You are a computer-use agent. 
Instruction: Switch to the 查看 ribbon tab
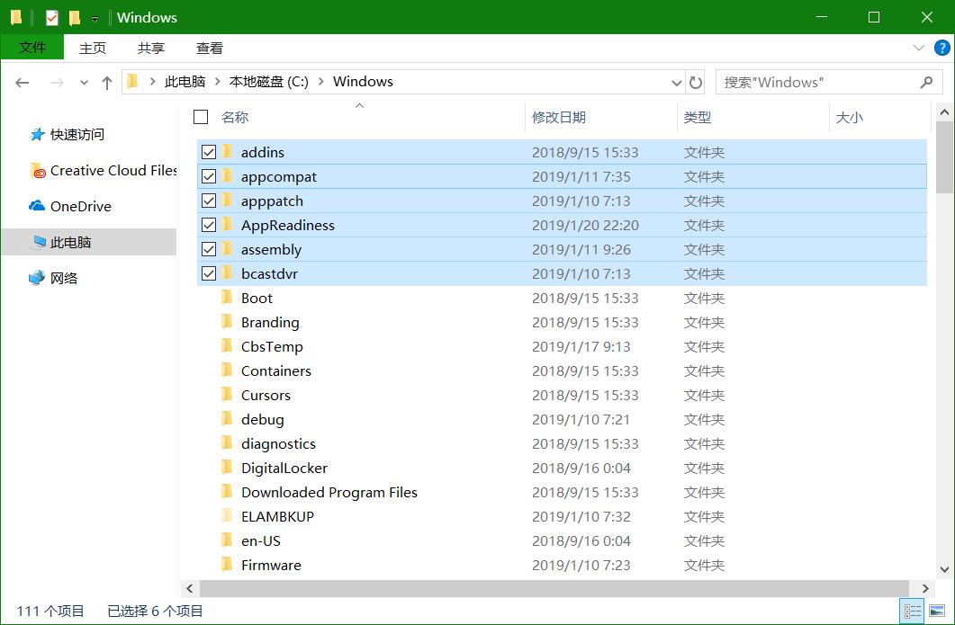[x=209, y=48]
